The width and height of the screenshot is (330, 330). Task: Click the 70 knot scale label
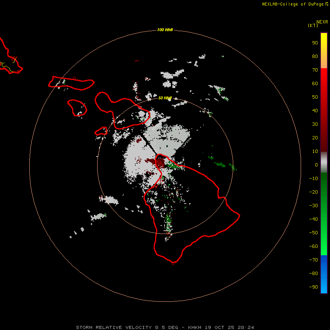click(315, 70)
